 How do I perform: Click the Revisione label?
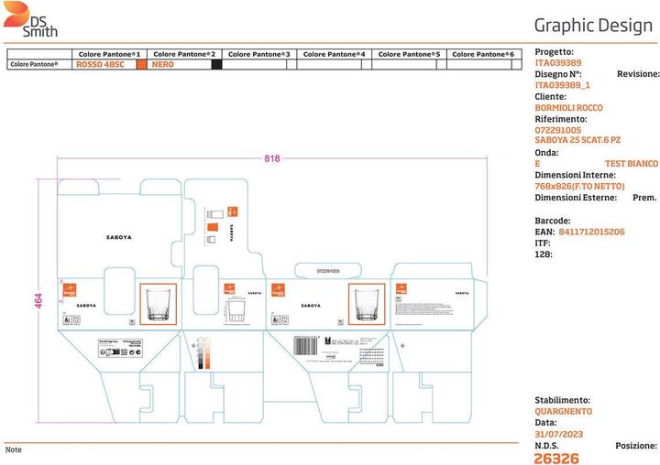click(638, 74)
